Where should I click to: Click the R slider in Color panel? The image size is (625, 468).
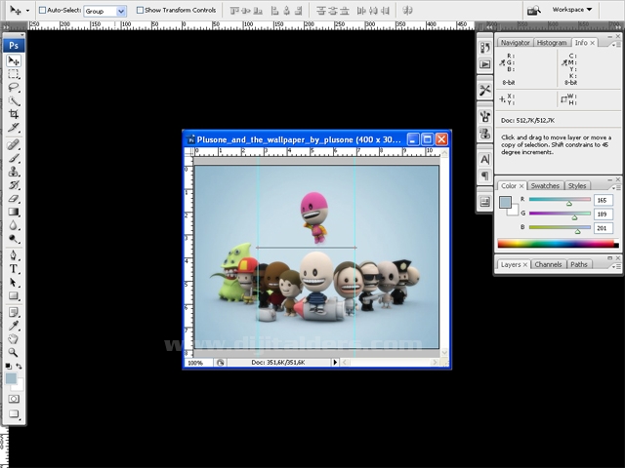560,199
